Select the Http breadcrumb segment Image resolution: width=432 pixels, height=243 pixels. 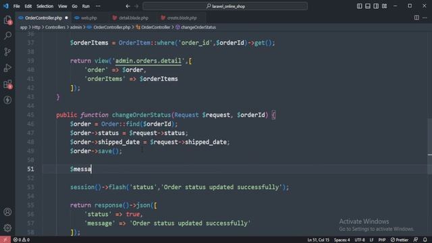pos(36,27)
